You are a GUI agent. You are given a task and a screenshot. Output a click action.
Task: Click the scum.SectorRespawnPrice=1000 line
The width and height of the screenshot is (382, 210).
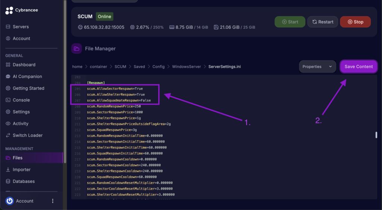[115, 112]
